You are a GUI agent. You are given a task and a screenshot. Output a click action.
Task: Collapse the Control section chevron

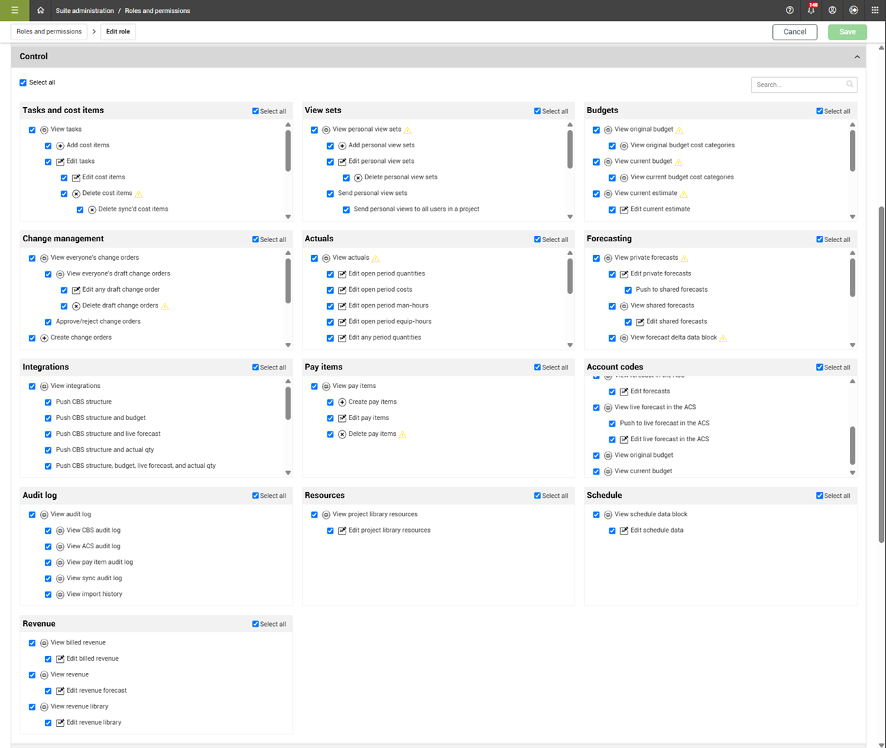point(857,57)
